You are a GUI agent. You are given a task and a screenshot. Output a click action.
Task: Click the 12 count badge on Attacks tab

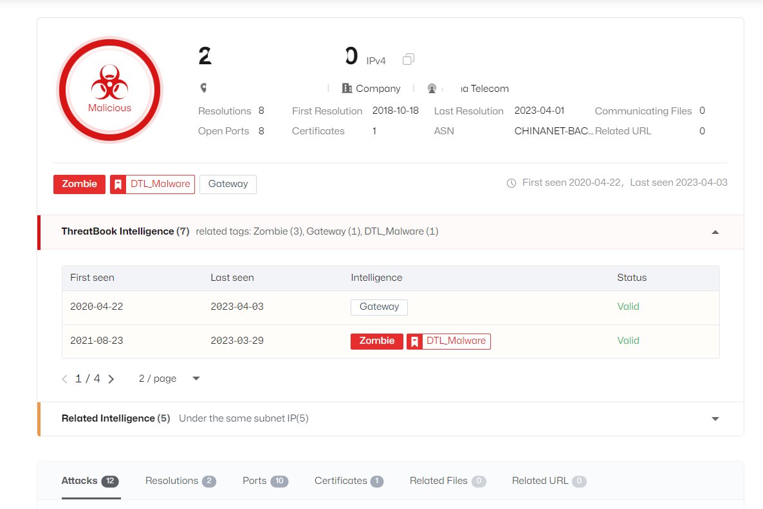coord(110,481)
